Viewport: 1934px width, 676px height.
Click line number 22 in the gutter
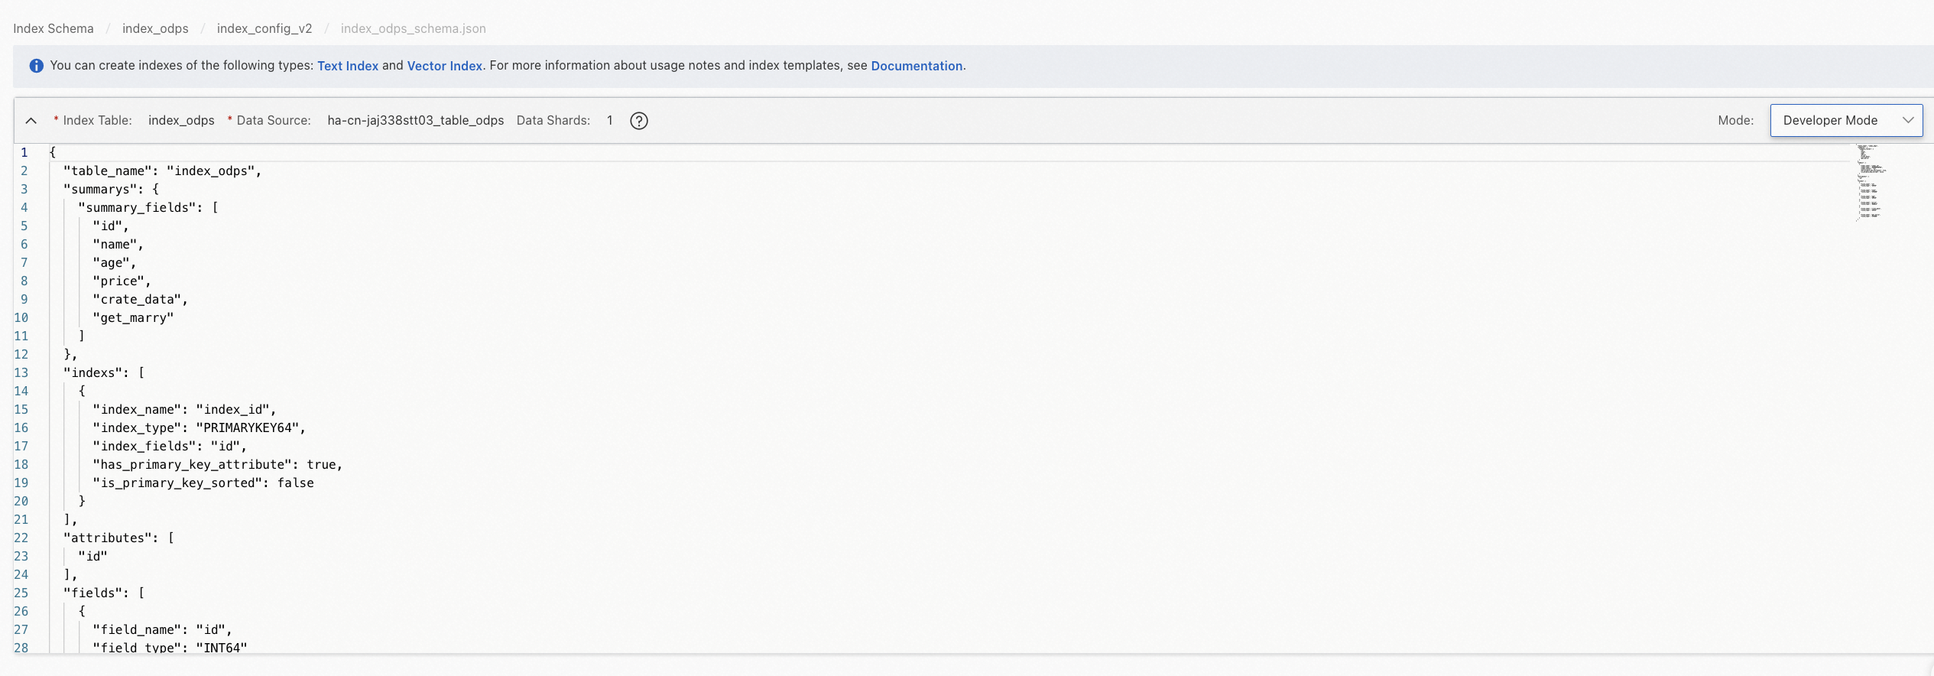(x=21, y=538)
